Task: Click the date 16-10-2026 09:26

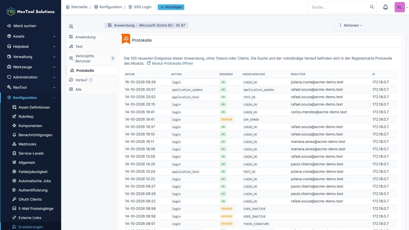Action: click(x=140, y=82)
